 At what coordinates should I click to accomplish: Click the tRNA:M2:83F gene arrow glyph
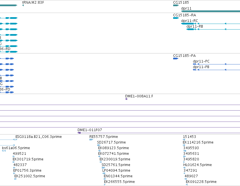23,5
